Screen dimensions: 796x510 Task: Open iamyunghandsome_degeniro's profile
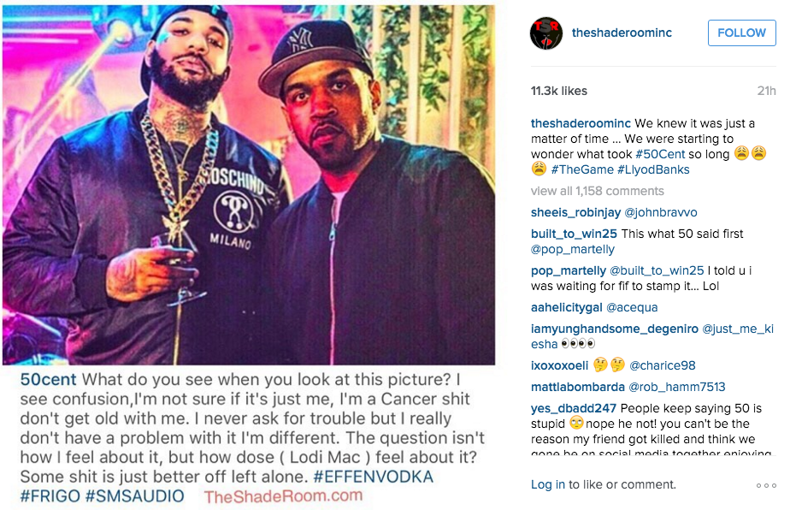[x=614, y=329]
